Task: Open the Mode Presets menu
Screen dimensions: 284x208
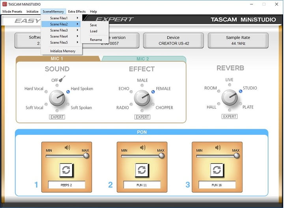Action: pos(12,11)
